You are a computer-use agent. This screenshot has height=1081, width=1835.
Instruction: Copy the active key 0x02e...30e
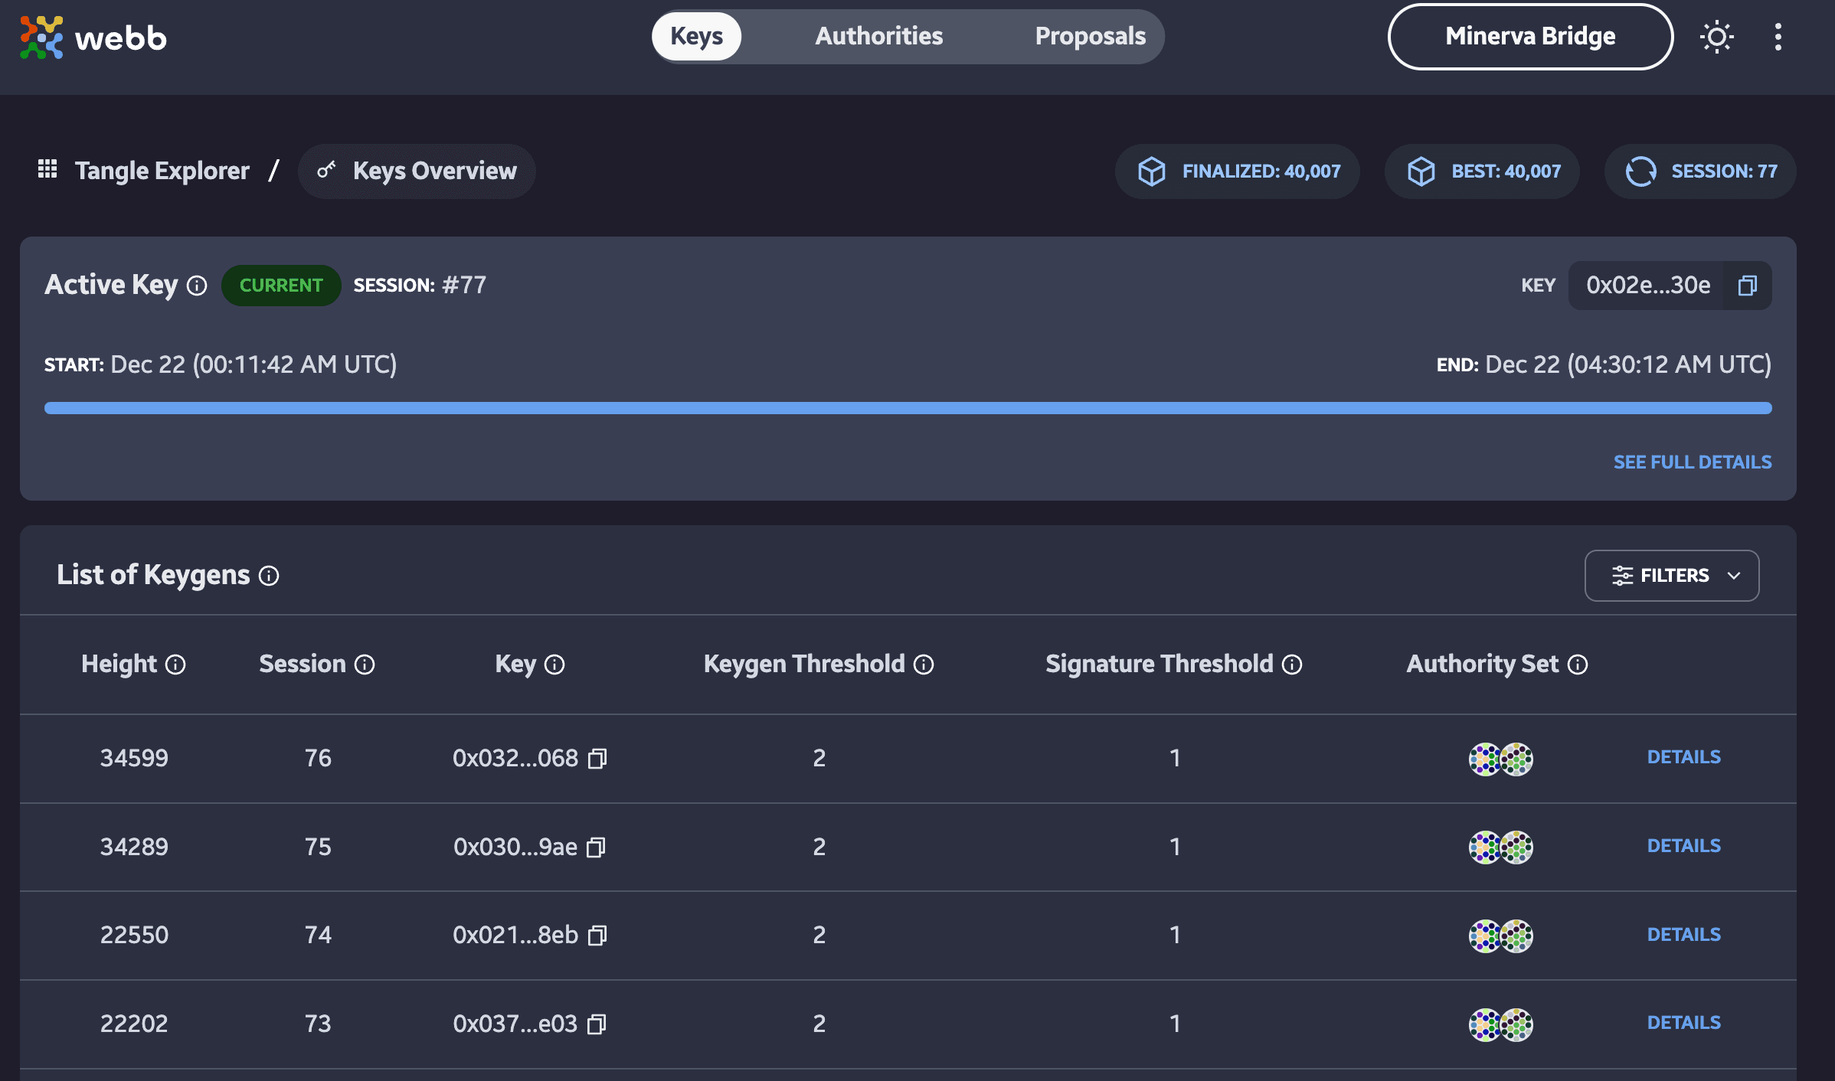pos(1748,284)
